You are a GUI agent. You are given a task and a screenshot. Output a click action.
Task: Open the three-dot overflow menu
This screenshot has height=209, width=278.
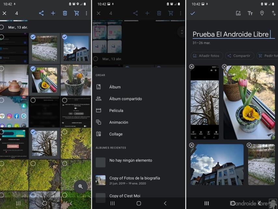[87, 13]
